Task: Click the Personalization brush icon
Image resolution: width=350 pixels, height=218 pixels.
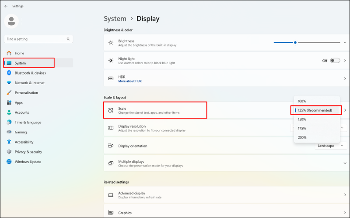Action: 9,93
